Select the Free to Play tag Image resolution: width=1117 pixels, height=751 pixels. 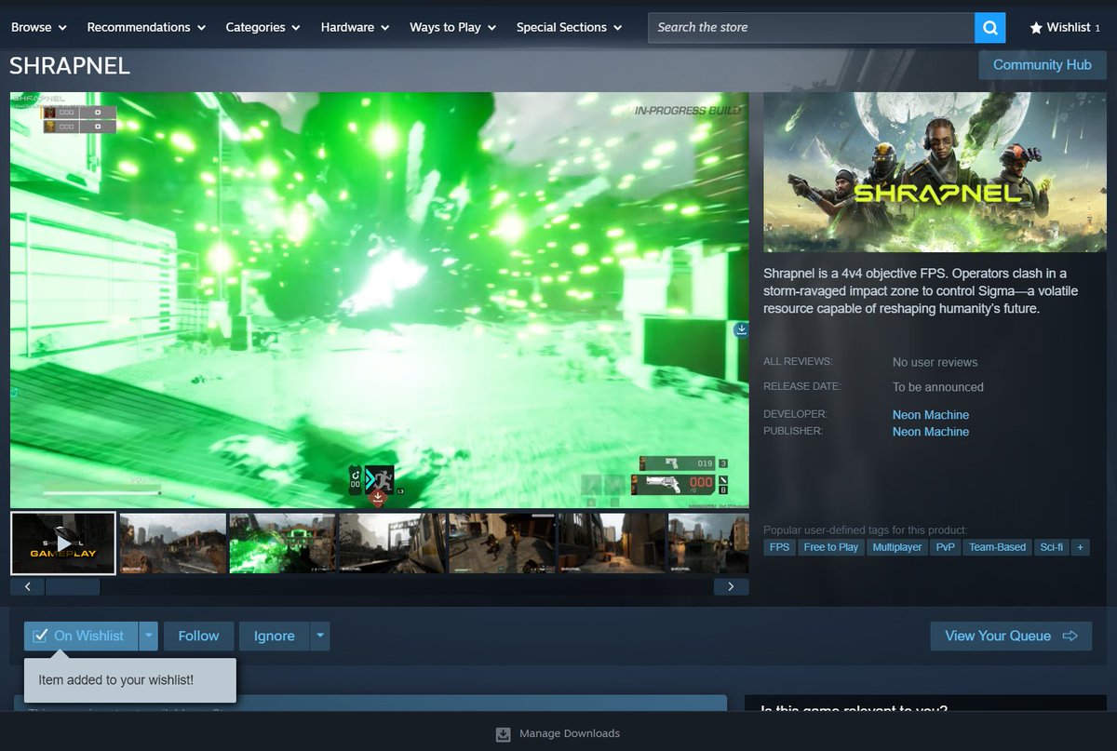point(831,547)
